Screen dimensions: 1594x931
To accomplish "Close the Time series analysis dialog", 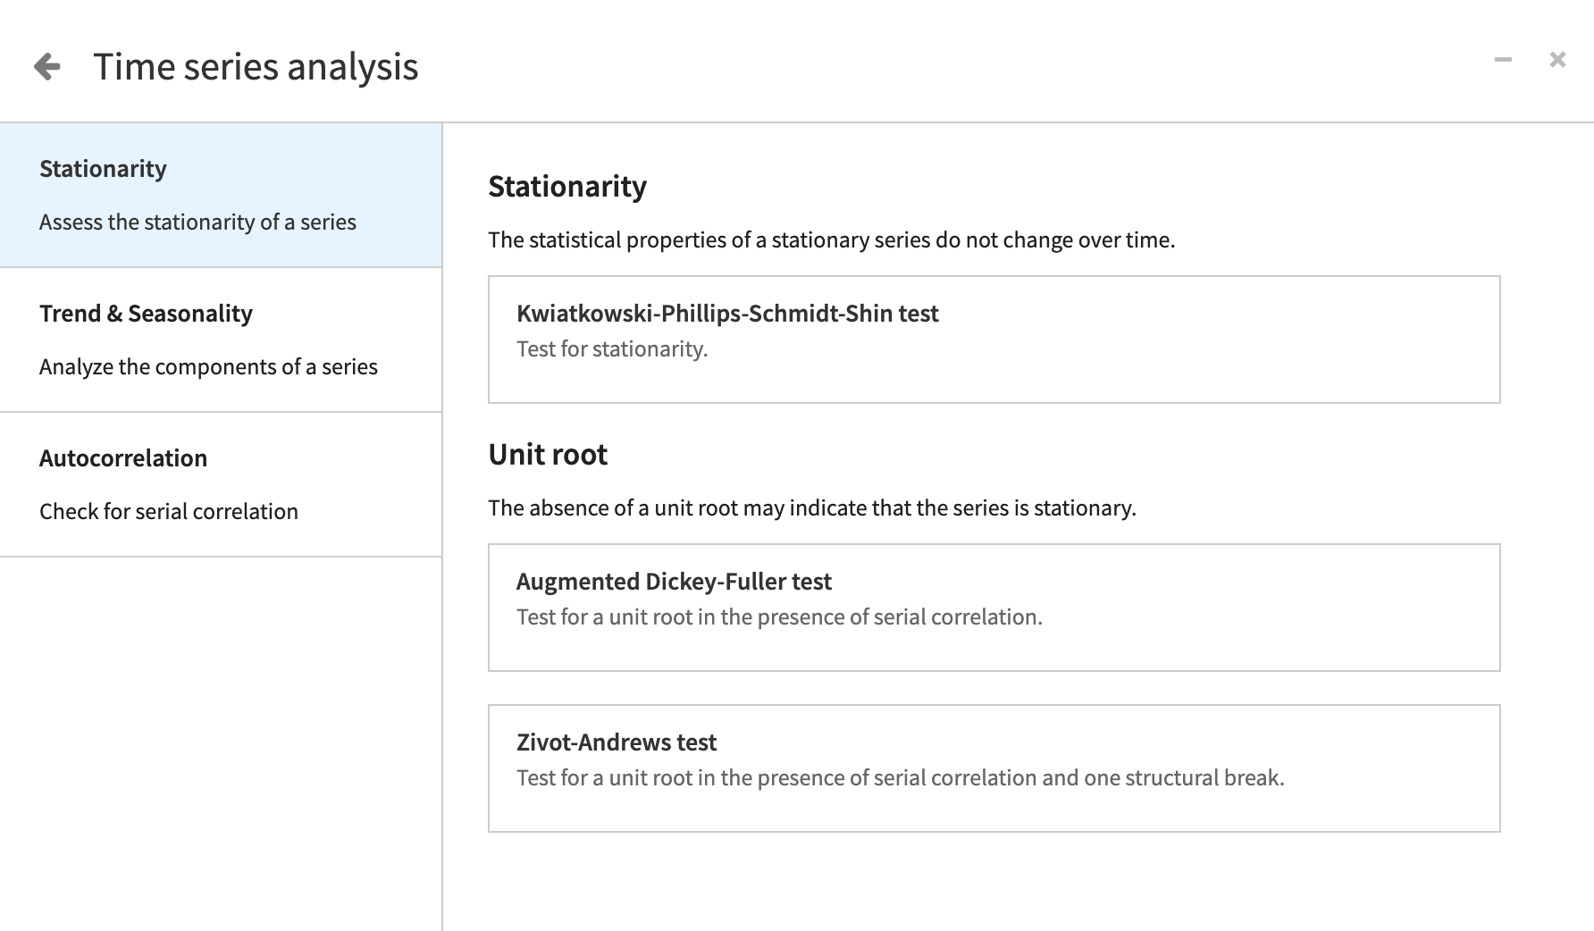I will [1557, 60].
